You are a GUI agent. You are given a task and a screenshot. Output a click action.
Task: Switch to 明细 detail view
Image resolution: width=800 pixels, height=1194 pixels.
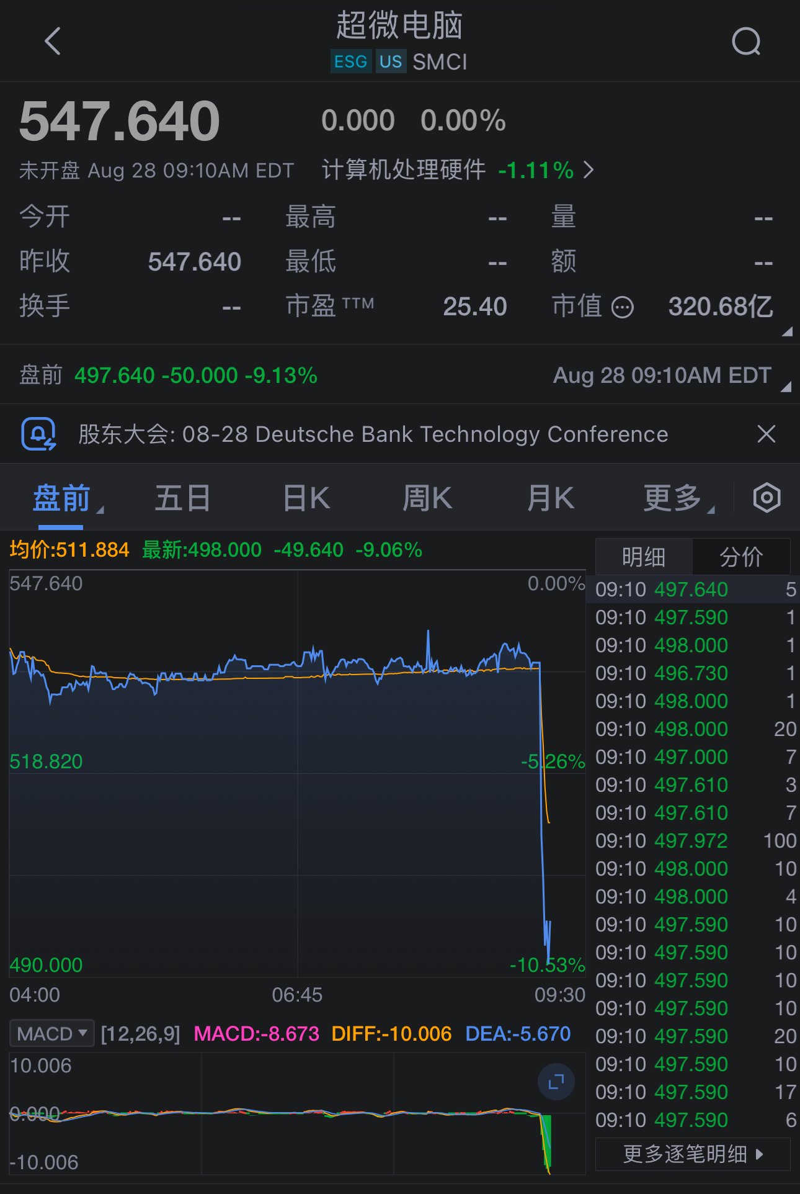pyautogui.click(x=644, y=557)
